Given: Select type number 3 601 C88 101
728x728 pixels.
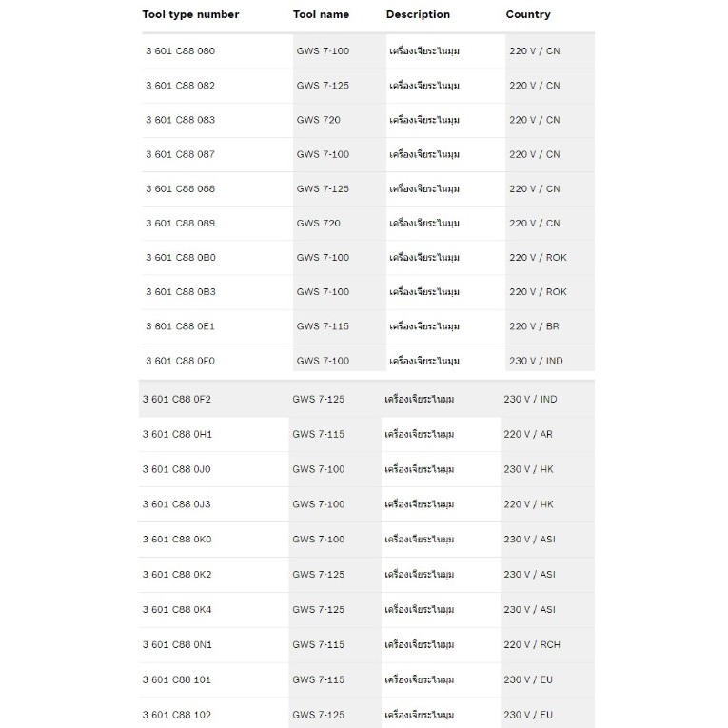Looking at the screenshot, I should pyautogui.click(x=176, y=679).
